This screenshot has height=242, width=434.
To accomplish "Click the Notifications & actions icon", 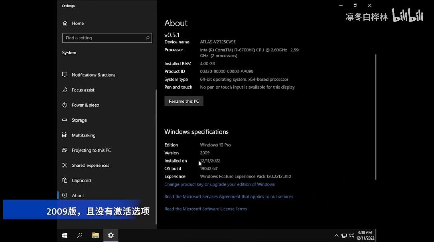I will tap(65, 74).
